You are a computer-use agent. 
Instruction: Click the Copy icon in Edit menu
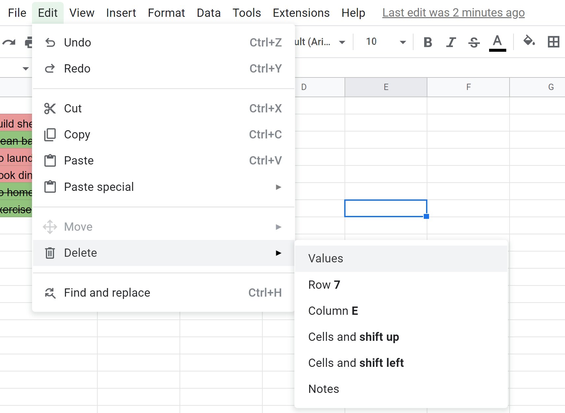click(x=50, y=134)
